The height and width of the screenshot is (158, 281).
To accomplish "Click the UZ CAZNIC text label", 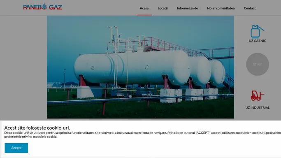I will click(x=258, y=41).
